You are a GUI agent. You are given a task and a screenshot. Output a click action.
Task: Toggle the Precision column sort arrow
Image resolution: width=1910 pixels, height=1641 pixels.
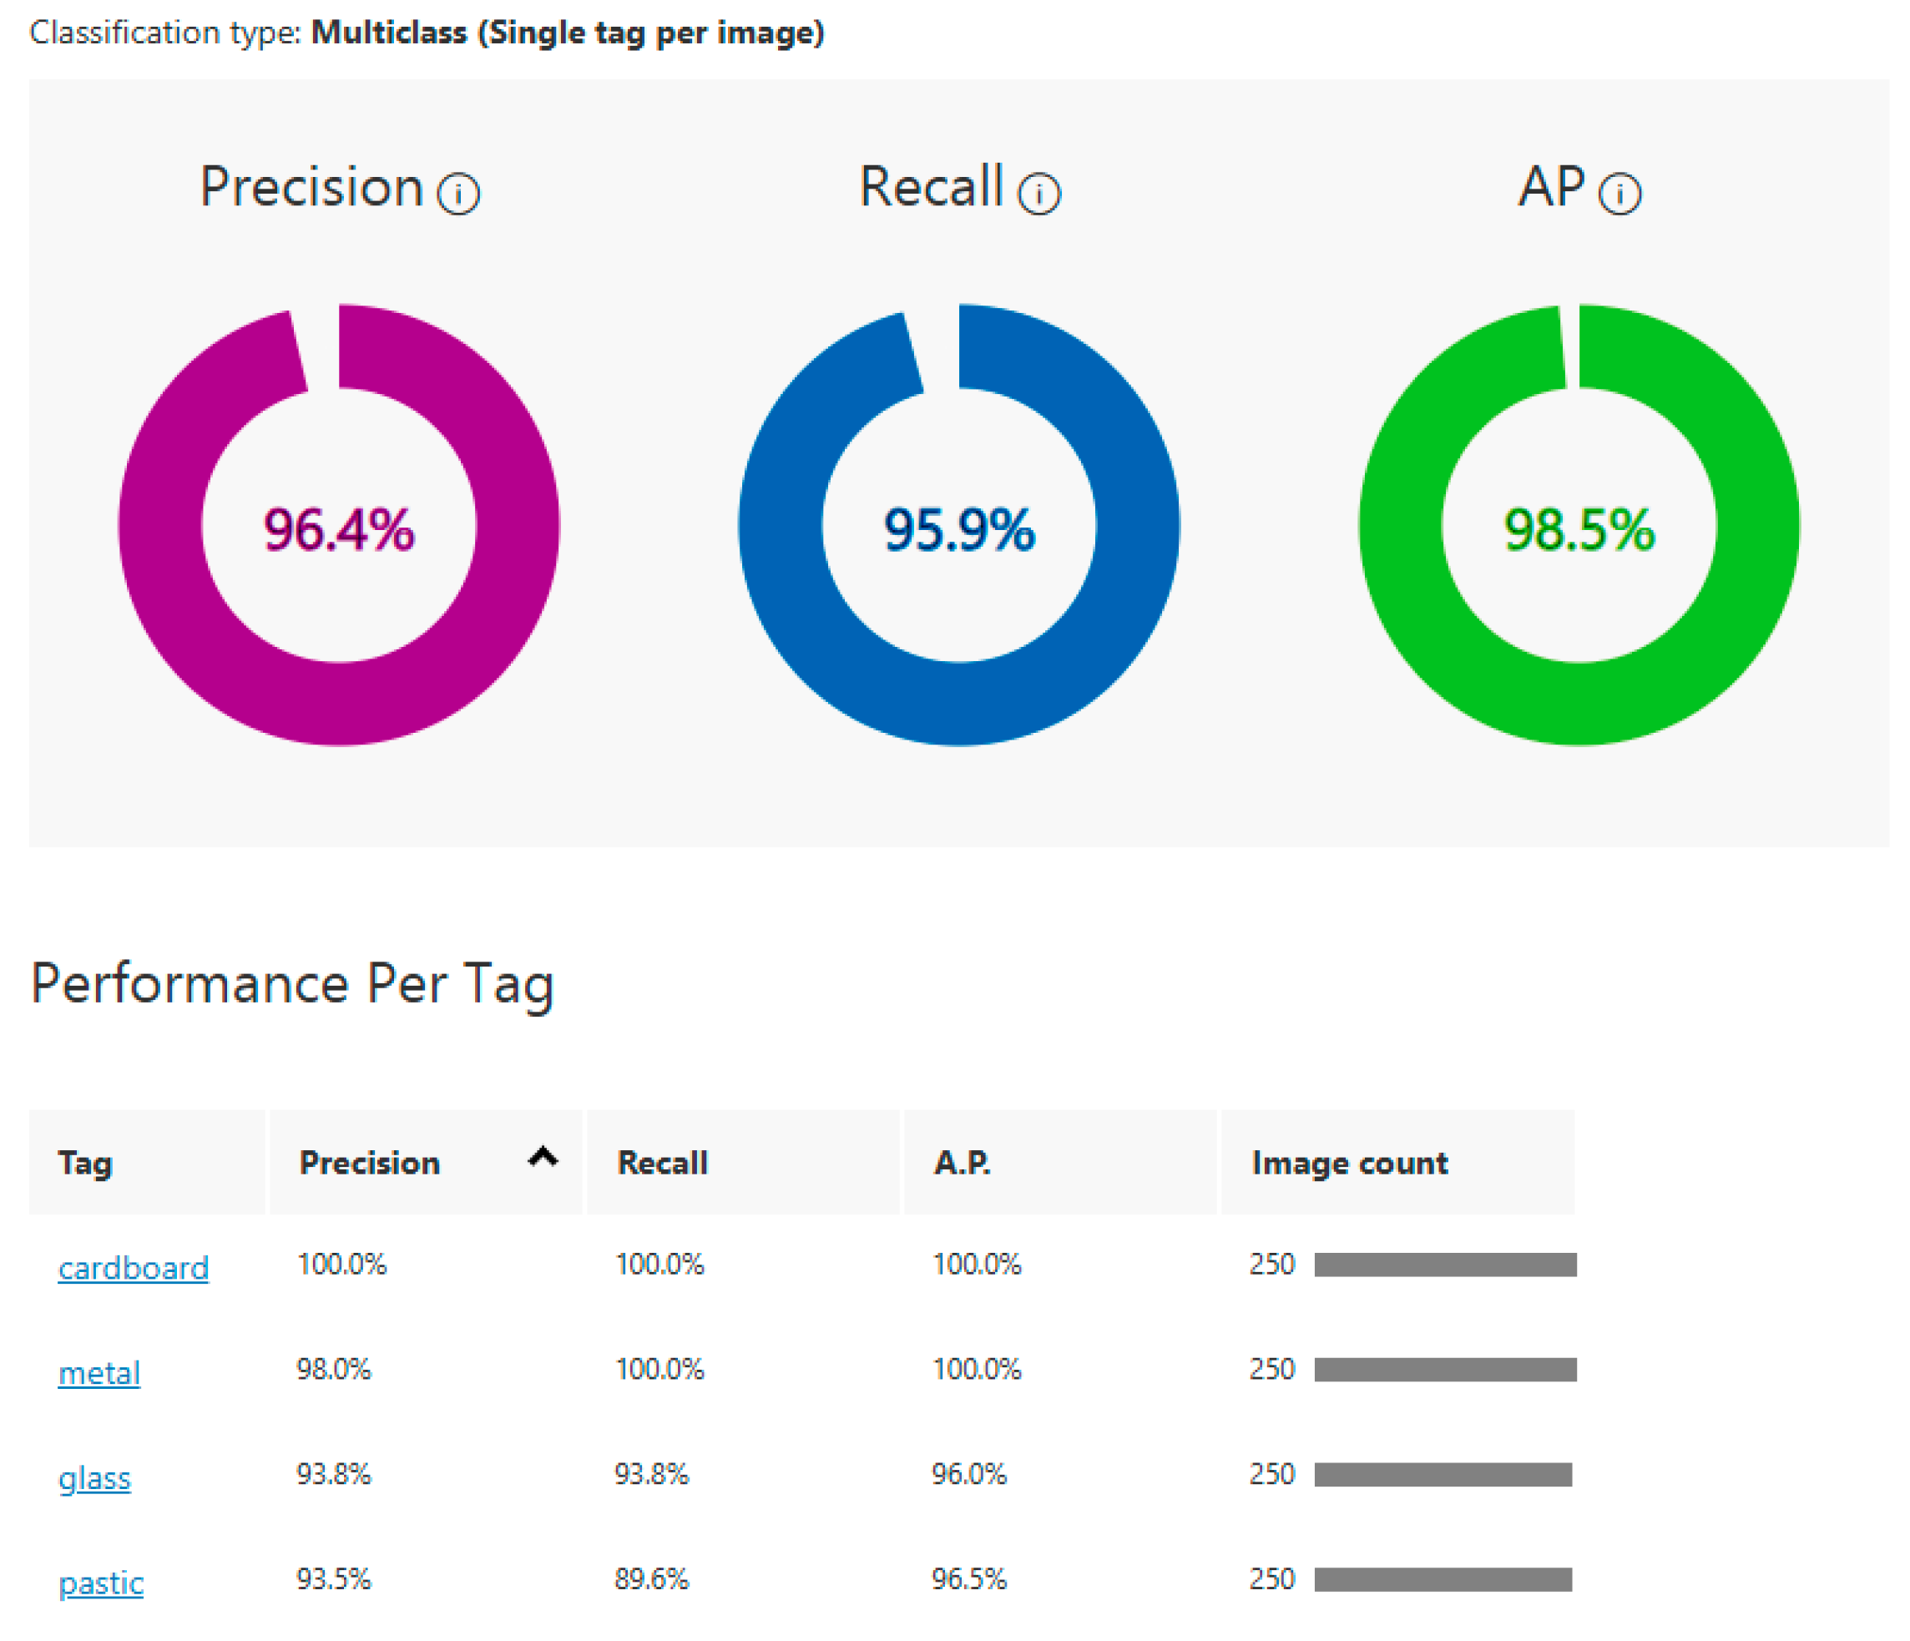[x=543, y=1157]
